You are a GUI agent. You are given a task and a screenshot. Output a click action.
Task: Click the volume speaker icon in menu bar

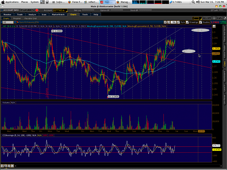[x=198, y=2]
